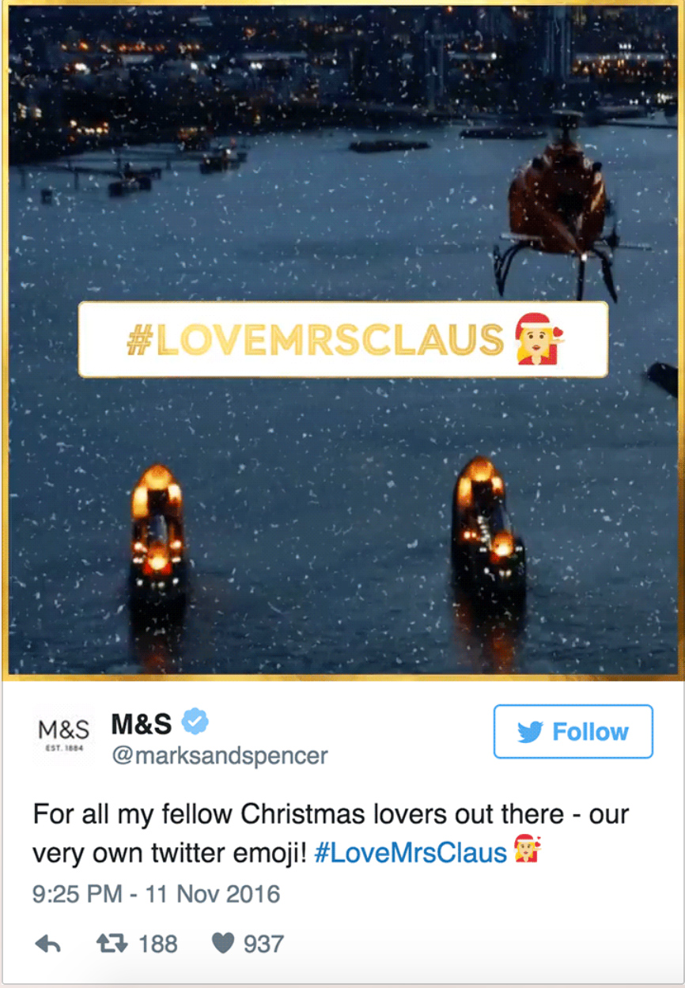This screenshot has height=988, width=685.
Task: Open the 9:25 PM - 11 Nov 2016 timestamp
Action: (x=157, y=894)
